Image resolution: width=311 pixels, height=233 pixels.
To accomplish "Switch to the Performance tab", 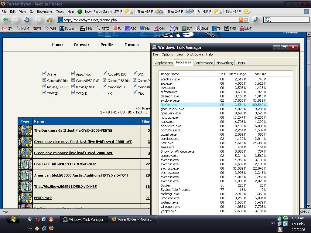I will [x=203, y=63].
